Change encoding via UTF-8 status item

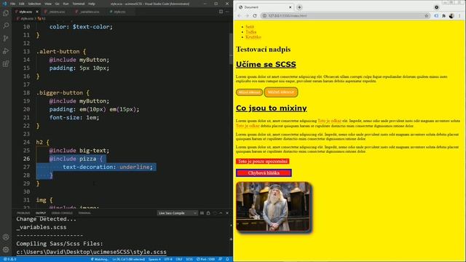click(168, 259)
